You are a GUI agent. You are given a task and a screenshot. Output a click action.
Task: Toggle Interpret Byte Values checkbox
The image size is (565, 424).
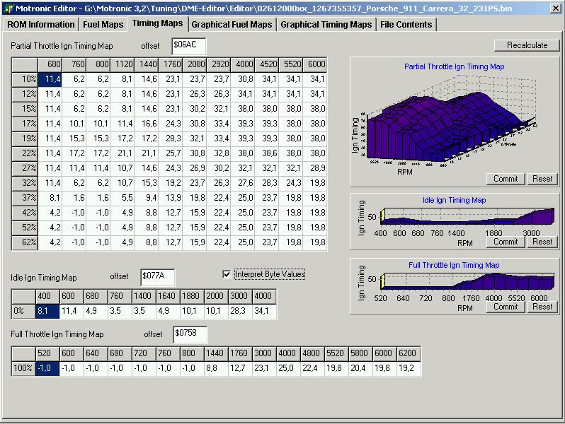pos(227,274)
